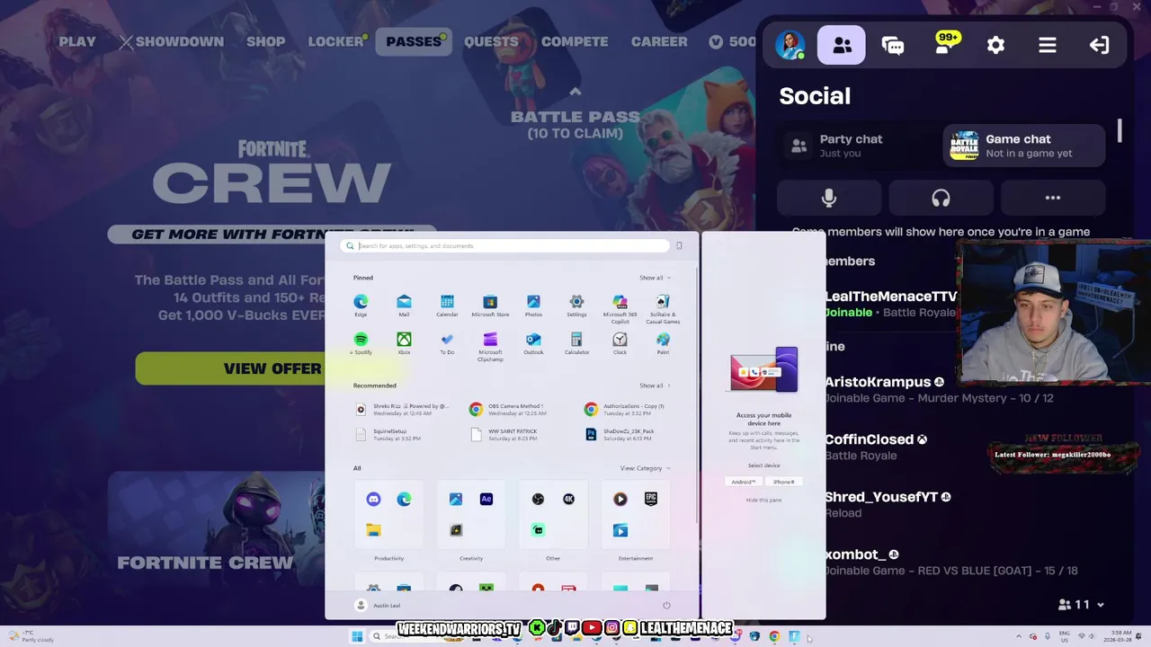Launch Spotify from pinned apps
This screenshot has width=1151, height=647.
coord(361,343)
